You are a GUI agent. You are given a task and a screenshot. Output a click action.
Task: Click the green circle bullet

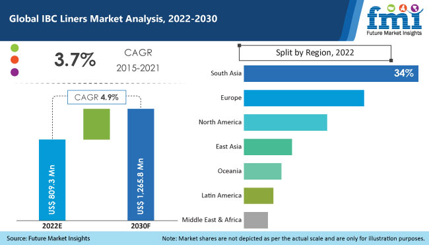[15, 48]
